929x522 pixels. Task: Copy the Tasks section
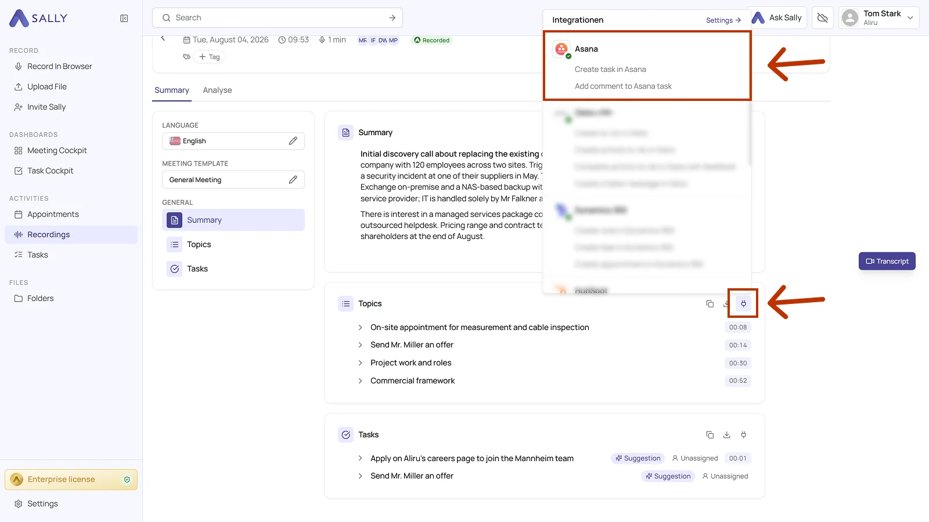click(710, 434)
